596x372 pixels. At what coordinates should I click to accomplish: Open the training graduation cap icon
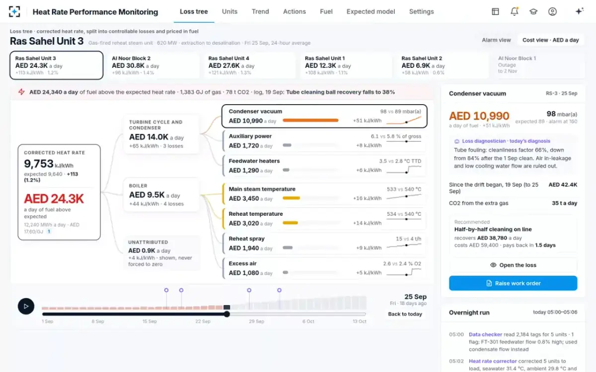[533, 11]
